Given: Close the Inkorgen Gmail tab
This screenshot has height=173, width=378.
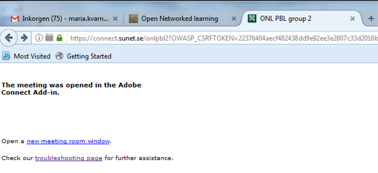Looking at the screenshot, I should (116, 19).
